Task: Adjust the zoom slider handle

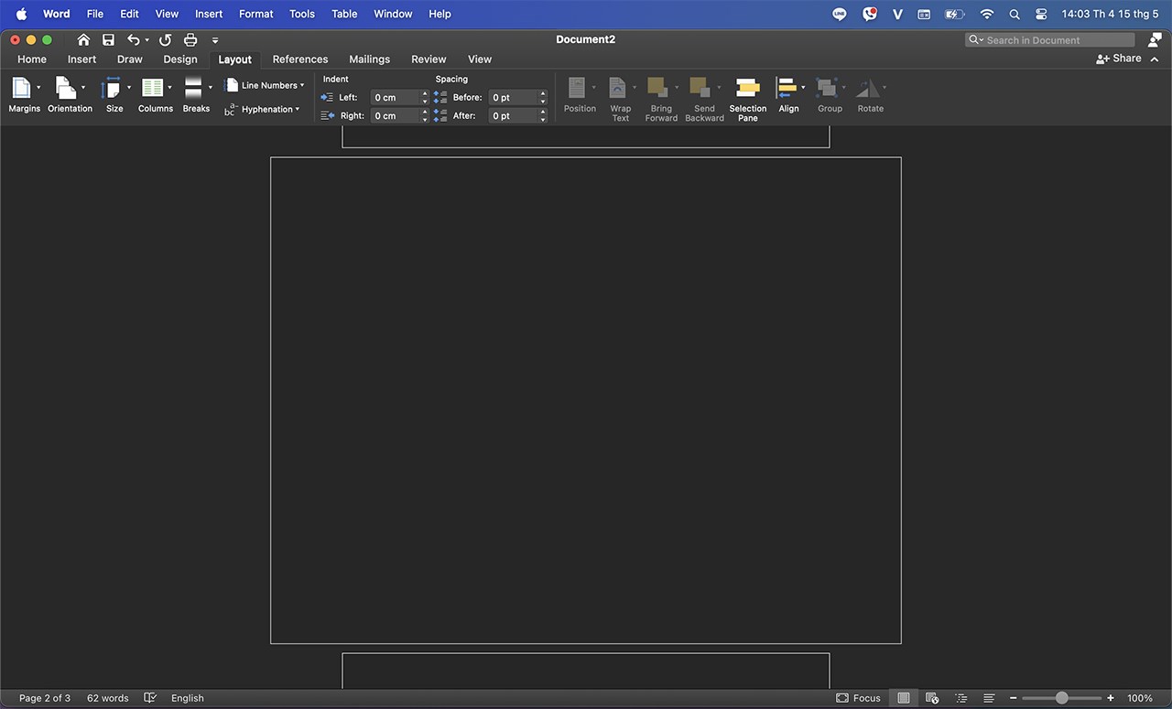Action: click(1061, 698)
